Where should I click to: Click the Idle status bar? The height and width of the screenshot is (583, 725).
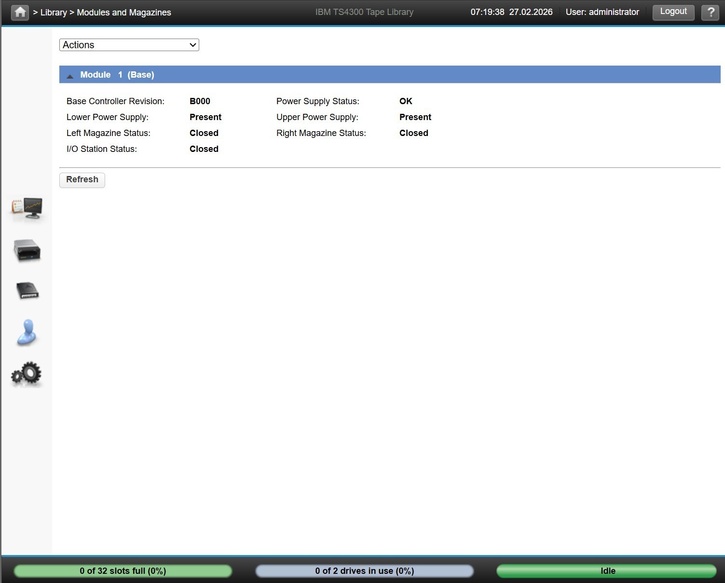click(606, 571)
